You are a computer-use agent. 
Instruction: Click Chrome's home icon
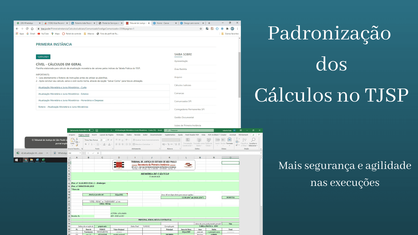[x=32, y=29]
